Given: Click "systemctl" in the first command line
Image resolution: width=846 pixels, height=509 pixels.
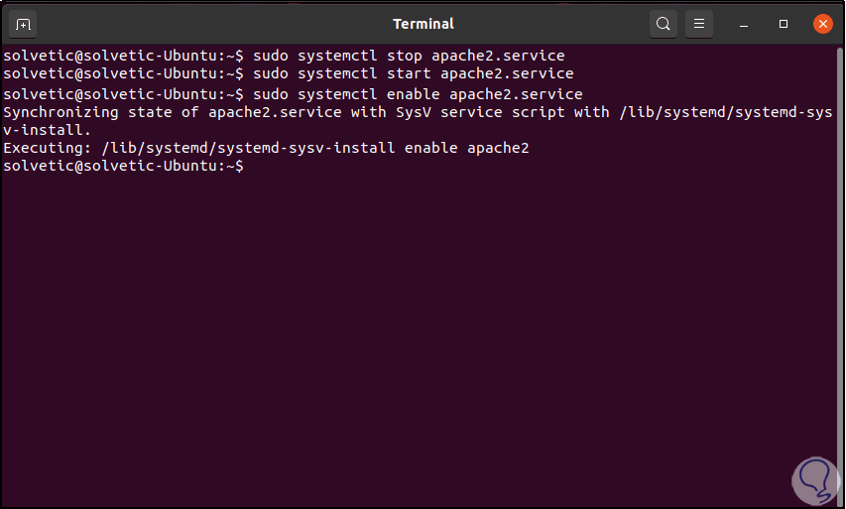Looking at the screenshot, I should (338, 55).
